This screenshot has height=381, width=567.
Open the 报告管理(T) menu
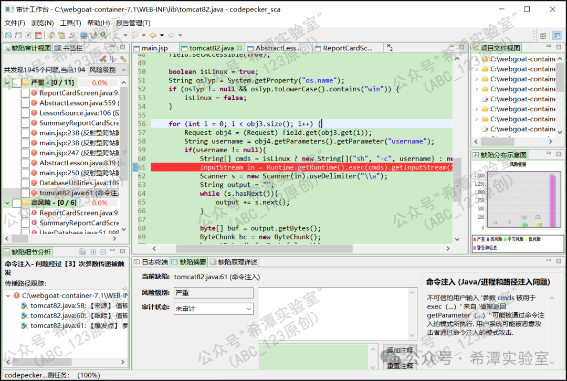[133, 23]
